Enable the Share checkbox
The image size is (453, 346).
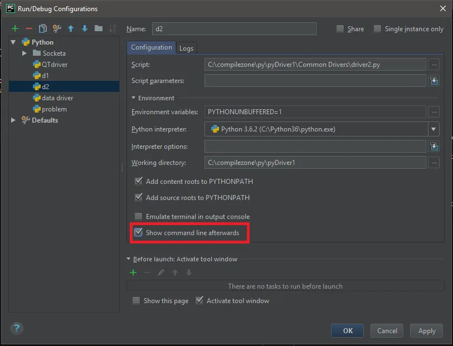340,28
